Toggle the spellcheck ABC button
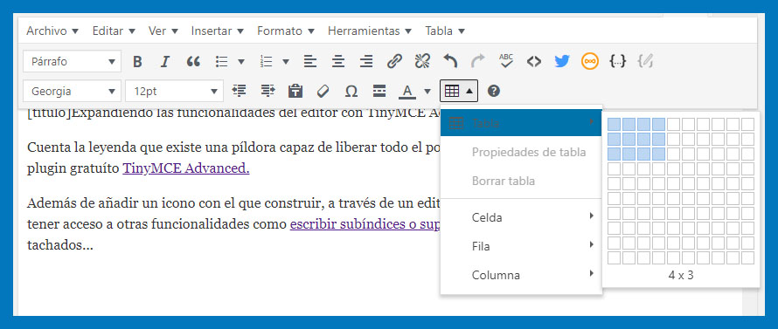Viewport: 778px width, 329px height. 506,61
